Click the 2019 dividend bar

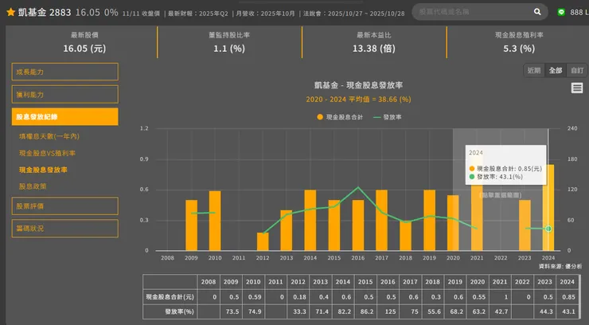(429, 220)
